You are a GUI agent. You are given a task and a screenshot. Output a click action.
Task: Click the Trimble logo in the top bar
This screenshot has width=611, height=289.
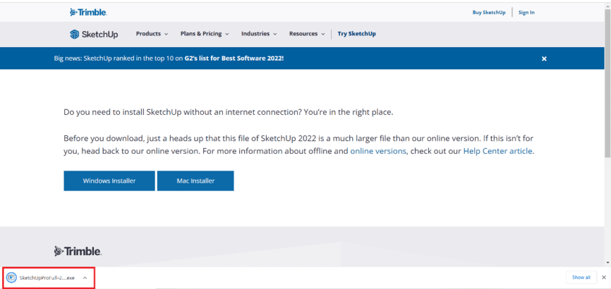pos(88,12)
